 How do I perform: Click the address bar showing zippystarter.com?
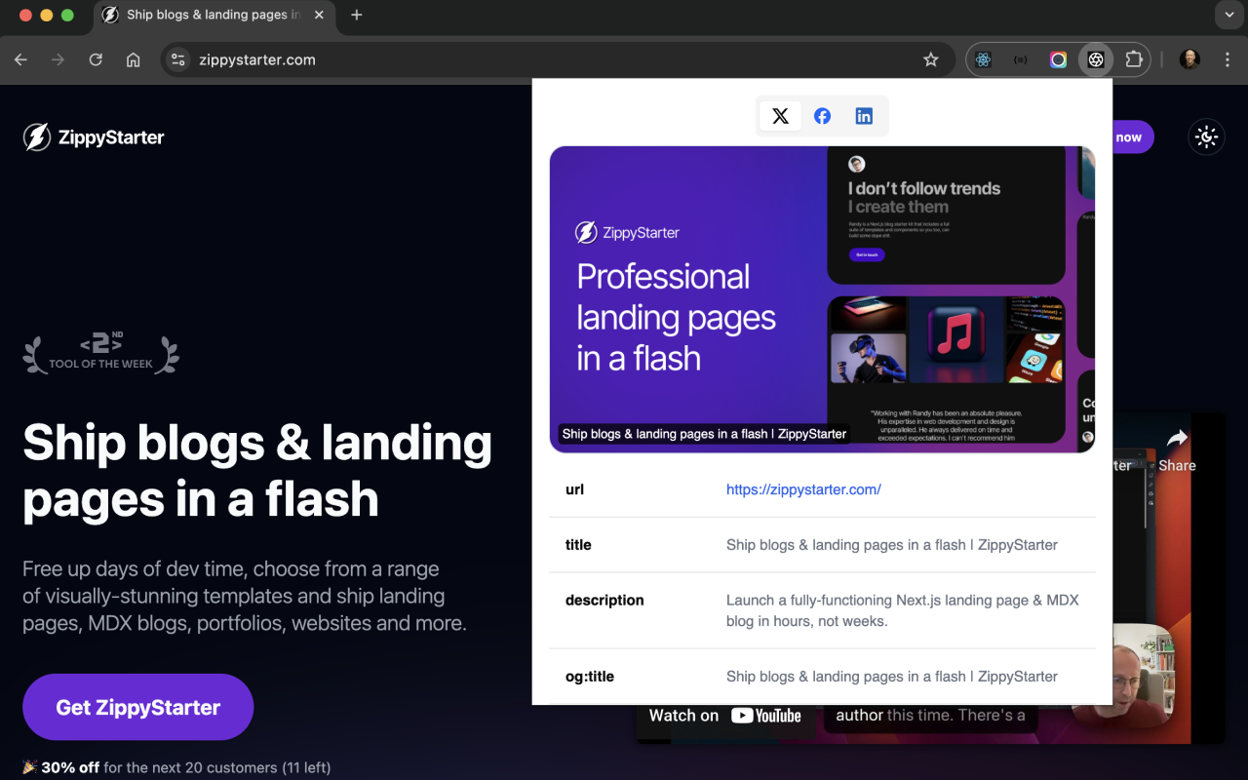pyautogui.click(x=556, y=60)
